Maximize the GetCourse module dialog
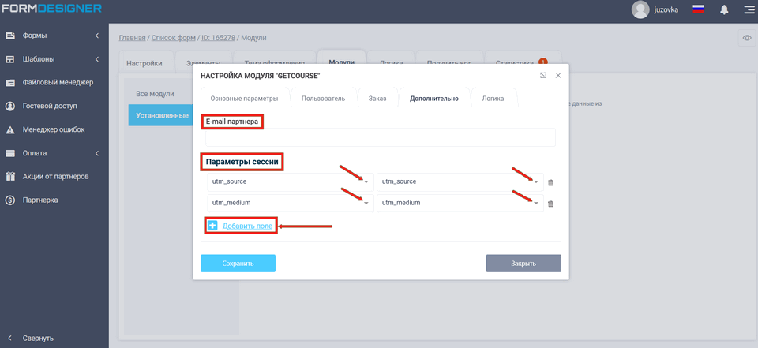Image resolution: width=758 pixels, height=348 pixels. [543, 76]
